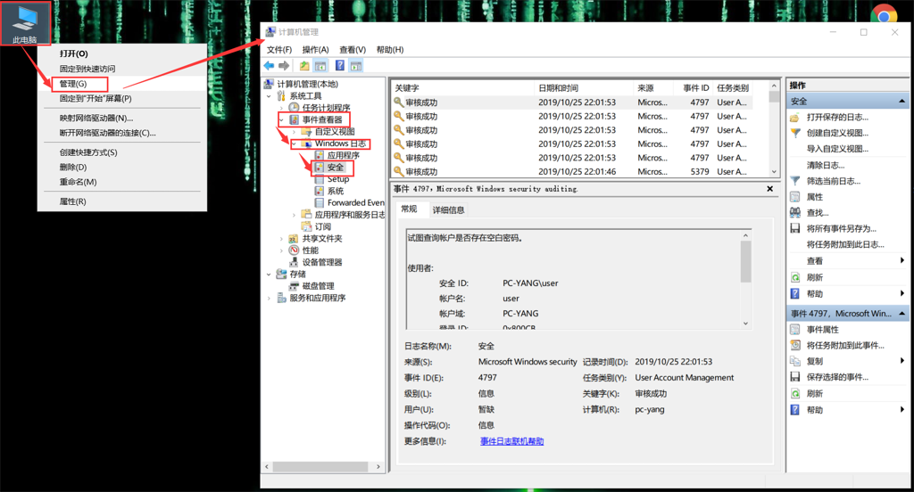Collapse the 事件 4797 actions section
914x492 pixels.
[902, 313]
